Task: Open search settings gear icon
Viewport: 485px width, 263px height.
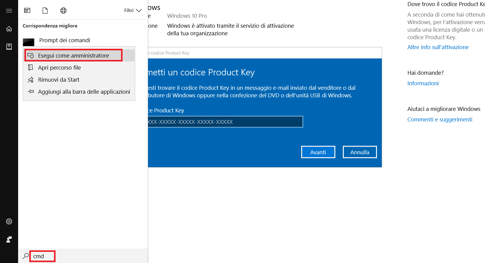Action: (x=9, y=221)
